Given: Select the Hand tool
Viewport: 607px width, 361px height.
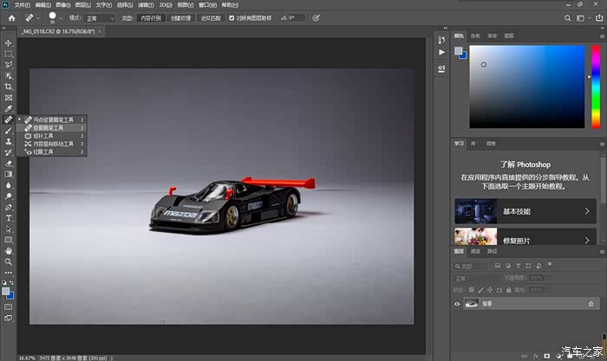Looking at the screenshot, I should [9, 250].
